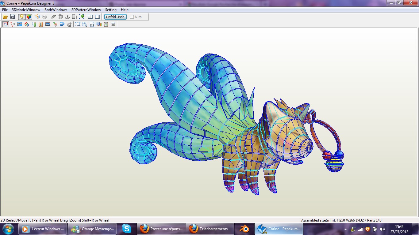Toggle the colored cube texture button

[x=29, y=17]
